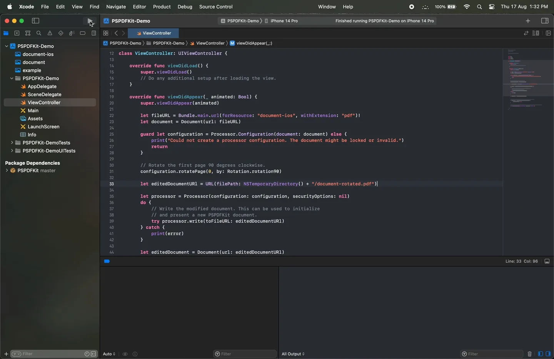554x359 pixels.
Task: Toggle the debug area hide button
Action: 547,261
